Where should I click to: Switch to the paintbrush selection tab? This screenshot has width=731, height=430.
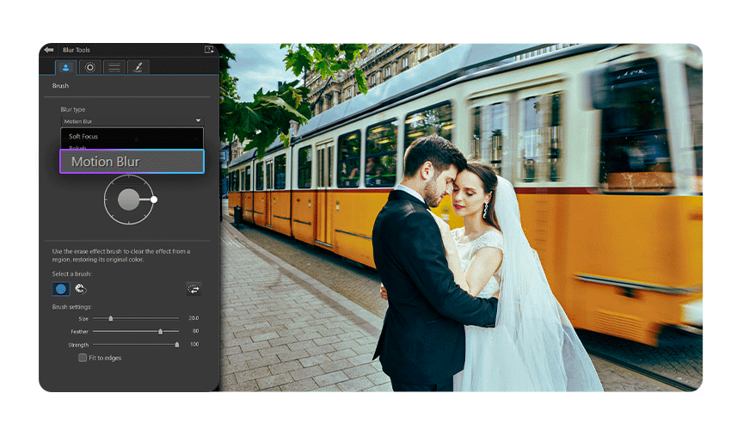click(x=138, y=68)
